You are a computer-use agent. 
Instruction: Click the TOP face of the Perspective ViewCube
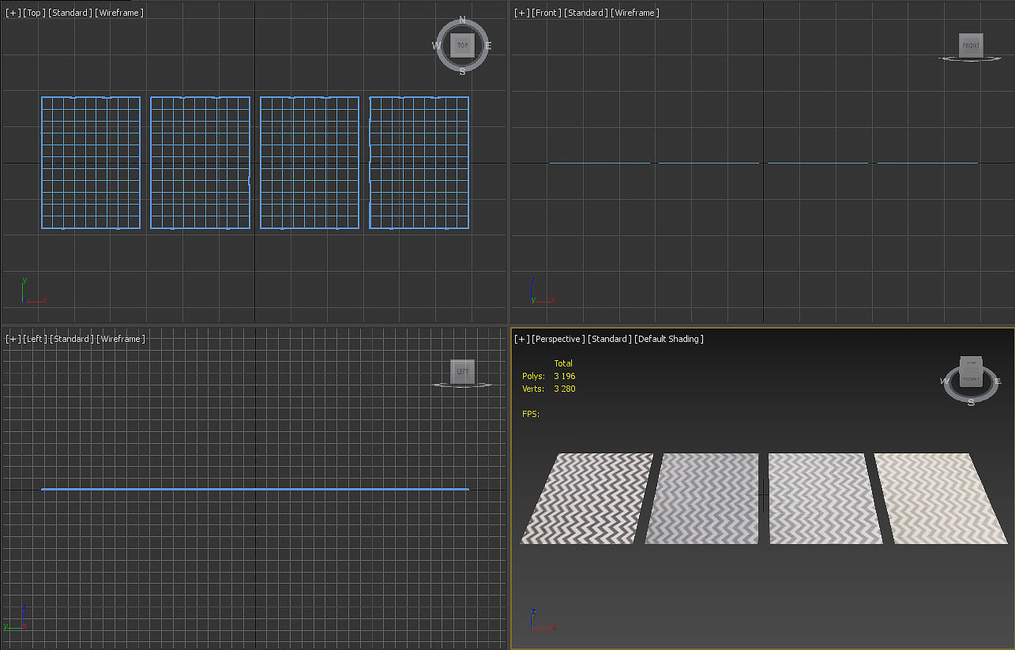click(x=971, y=365)
